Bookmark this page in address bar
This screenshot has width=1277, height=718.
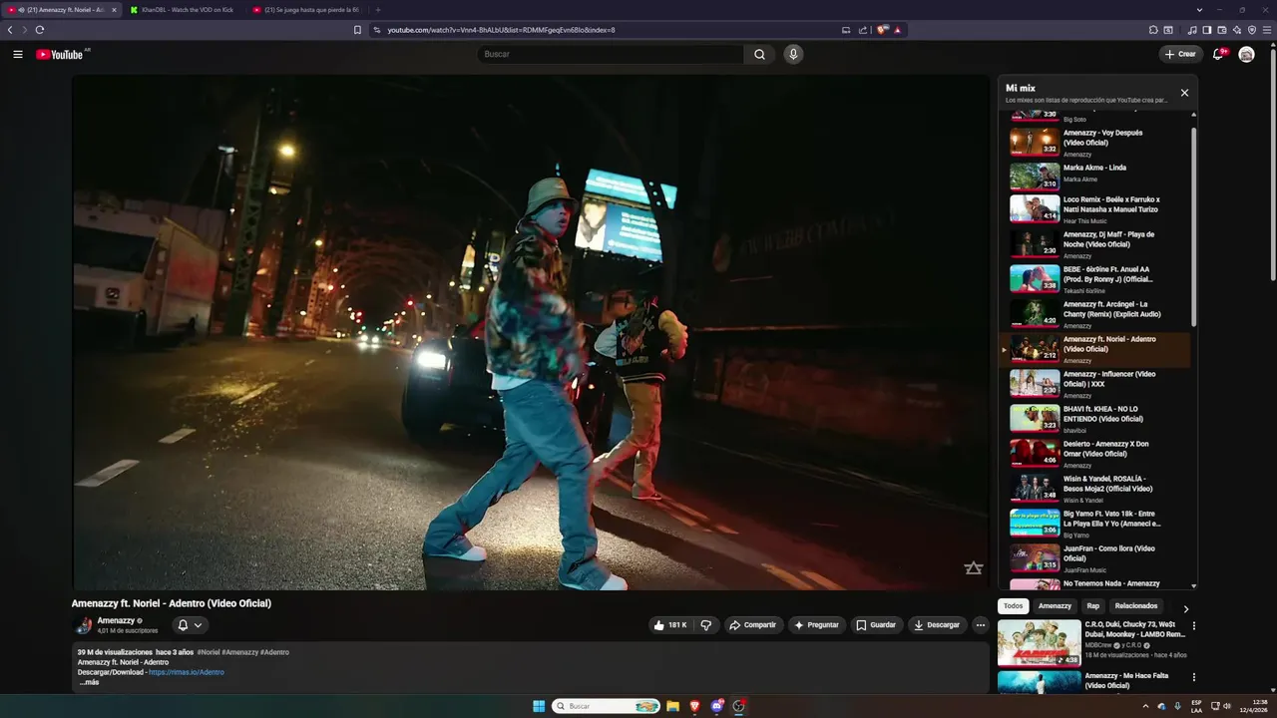coord(357,30)
